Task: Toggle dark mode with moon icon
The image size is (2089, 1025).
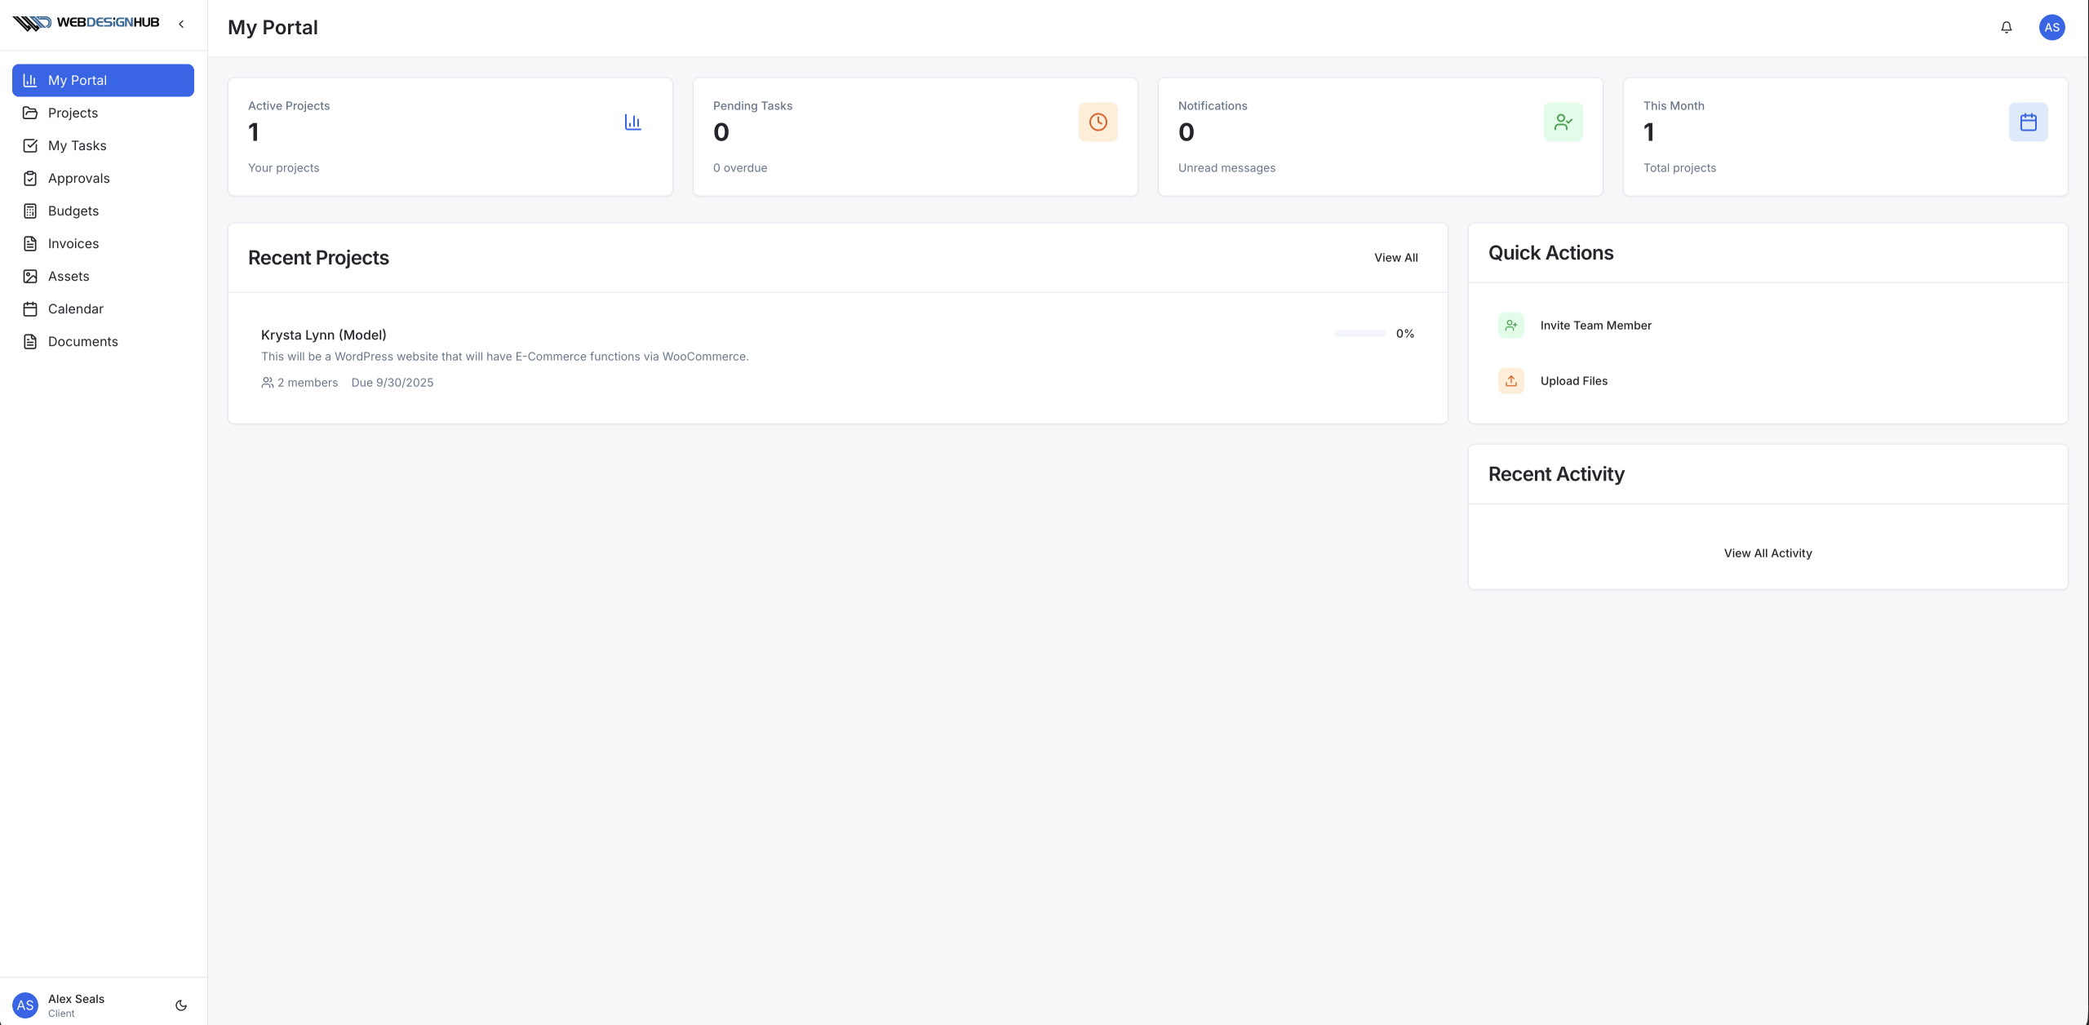Action: click(181, 1005)
